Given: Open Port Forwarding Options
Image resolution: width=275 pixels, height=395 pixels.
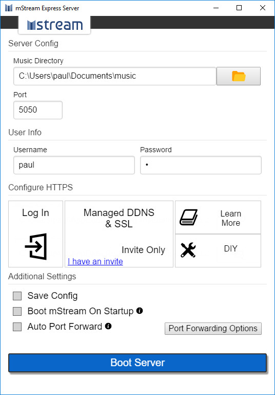Looking at the screenshot, I should click(x=213, y=329).
